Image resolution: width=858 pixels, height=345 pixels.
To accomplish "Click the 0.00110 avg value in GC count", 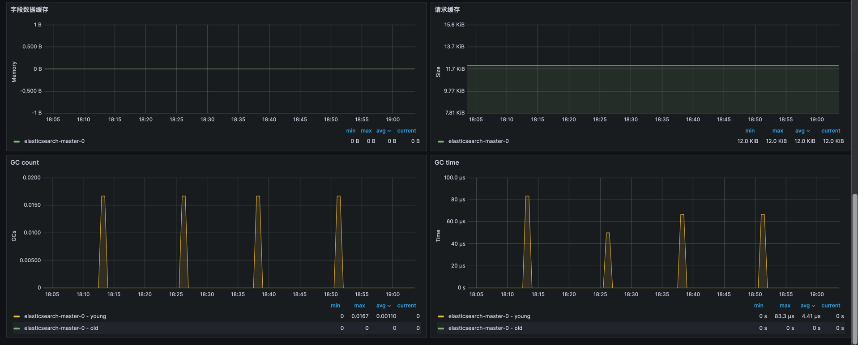I will coord(386,316).
